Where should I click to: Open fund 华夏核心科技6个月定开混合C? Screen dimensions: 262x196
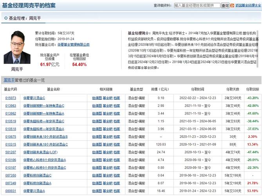[x=45, y=168]
